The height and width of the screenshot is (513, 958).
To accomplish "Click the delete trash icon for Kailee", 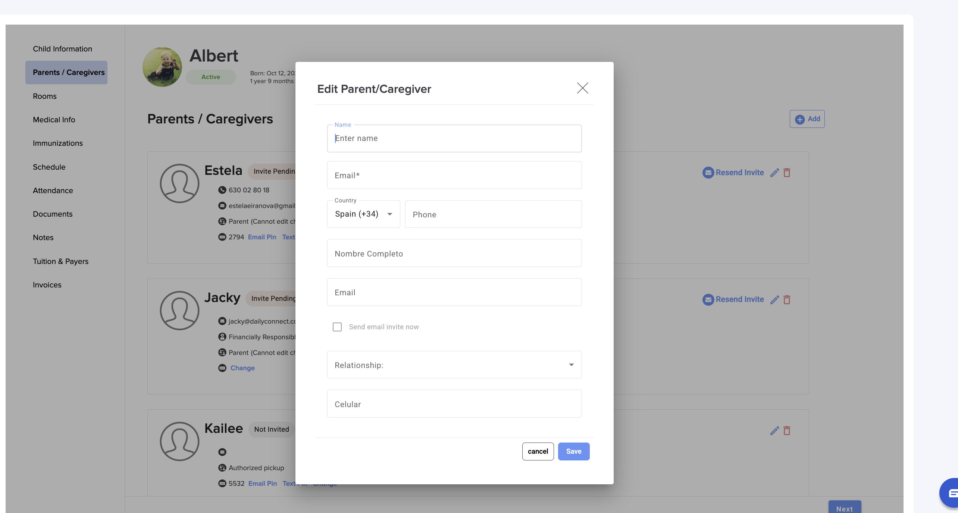I will pyautogui.click(x=787, y=431).
